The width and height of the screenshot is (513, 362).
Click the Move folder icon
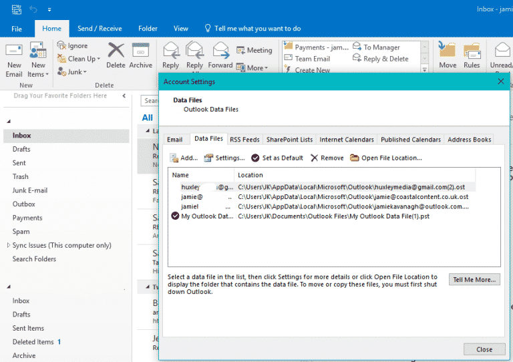[448, 50]
